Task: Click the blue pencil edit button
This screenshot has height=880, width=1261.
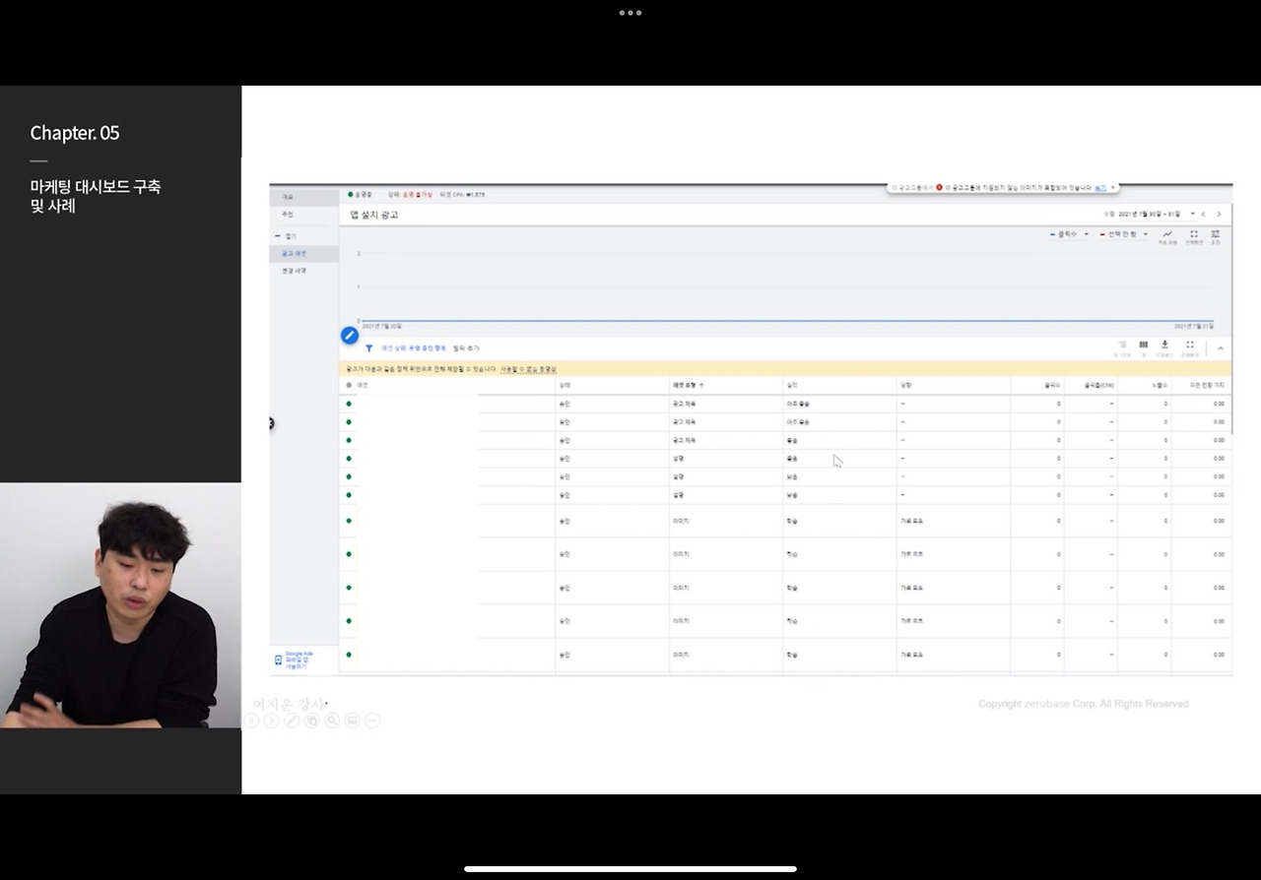Action: (x=349, y=336)
